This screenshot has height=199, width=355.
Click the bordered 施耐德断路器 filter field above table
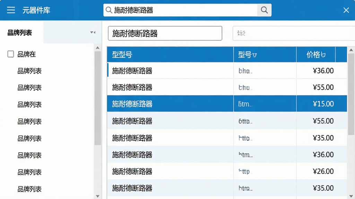pyautogui.click(x=165, y=34)
